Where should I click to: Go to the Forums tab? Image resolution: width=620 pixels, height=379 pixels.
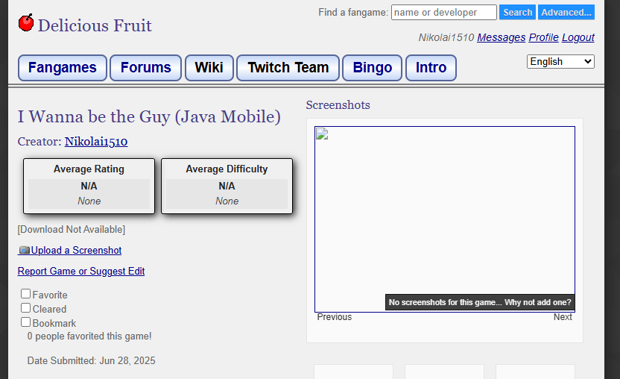pos(145,68)
